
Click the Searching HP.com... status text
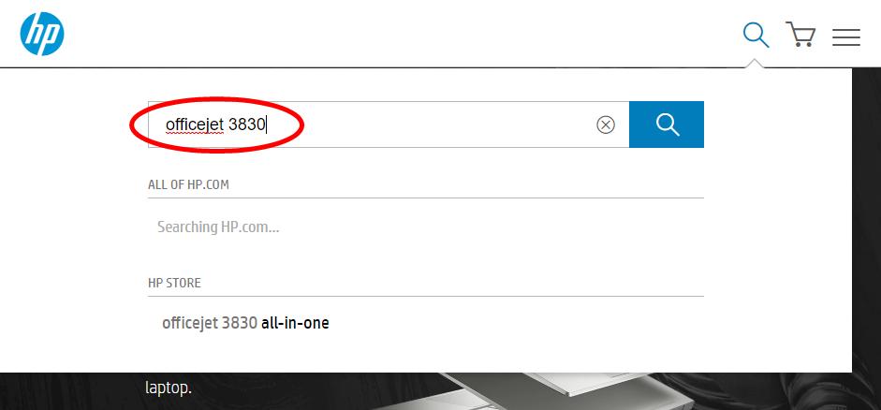[x=218, y=227]
